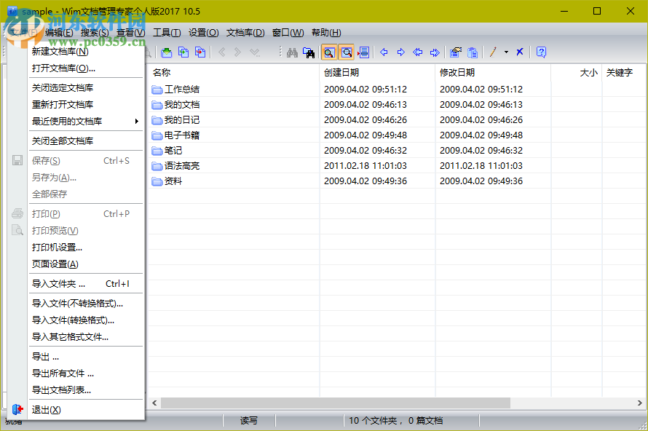This screenshot has height=431, width=648.
Task: Select the Find binoculars tool
Action: 293,51
